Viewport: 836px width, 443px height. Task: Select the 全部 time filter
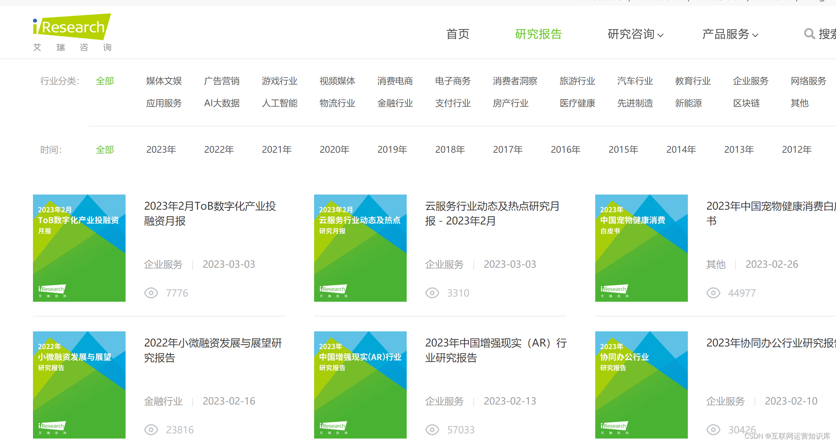coord(105,150)
